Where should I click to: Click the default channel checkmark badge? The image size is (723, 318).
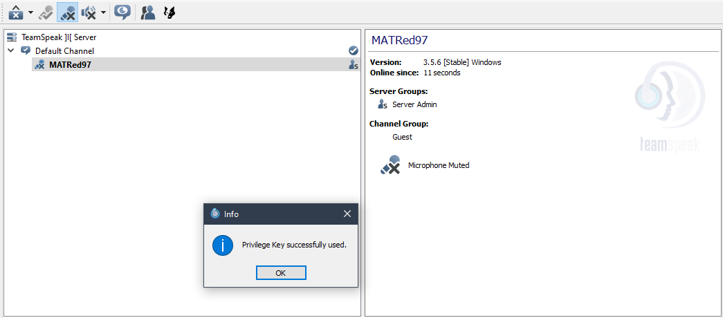tap(354, 50)
